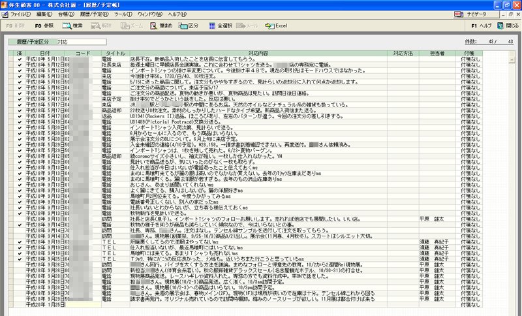This screenshot has width=522, height=316.
Task: Toggle 済 check on the 肝臓悪くしてるので row
Action: tap(20, 242)
